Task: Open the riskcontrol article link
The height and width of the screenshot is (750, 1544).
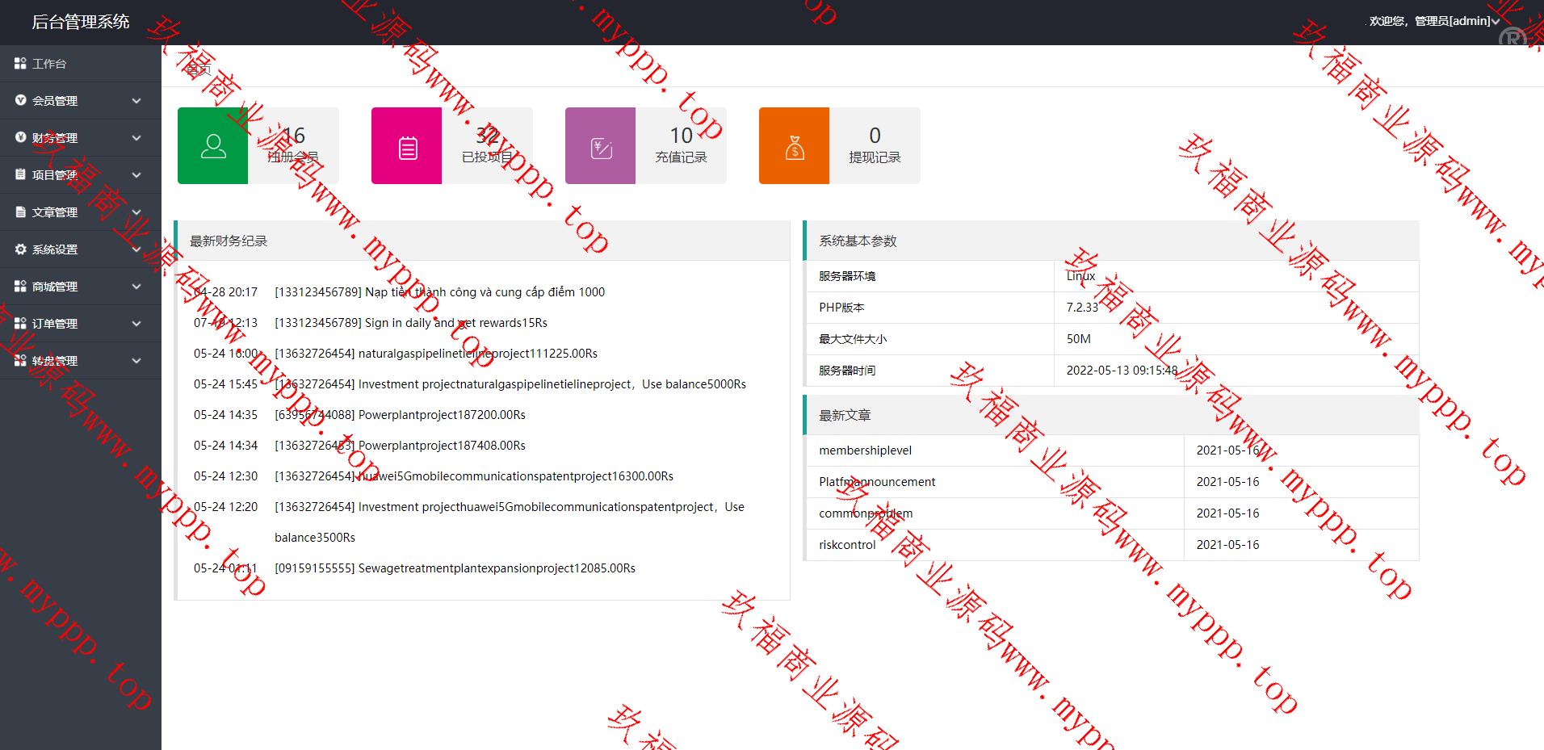Action: pos(847,545)
